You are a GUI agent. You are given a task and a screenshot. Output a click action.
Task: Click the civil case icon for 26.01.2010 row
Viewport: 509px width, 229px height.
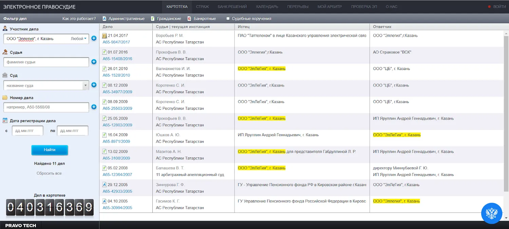pos(105,69)
